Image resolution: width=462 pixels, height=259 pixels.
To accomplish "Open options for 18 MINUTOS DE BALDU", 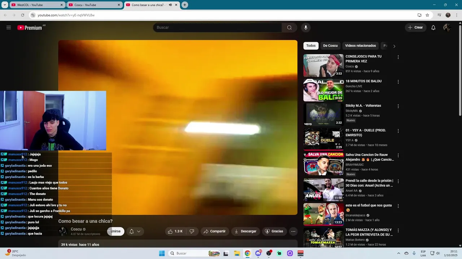I will [x=398, y=82].
